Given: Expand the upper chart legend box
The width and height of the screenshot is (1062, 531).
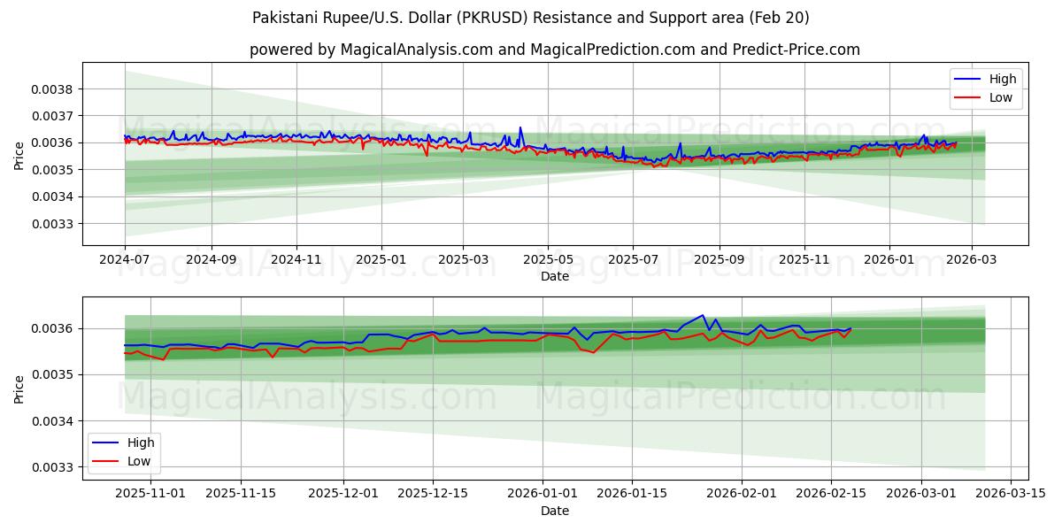Looking at the screenshot, I should [x=987, y=88].
